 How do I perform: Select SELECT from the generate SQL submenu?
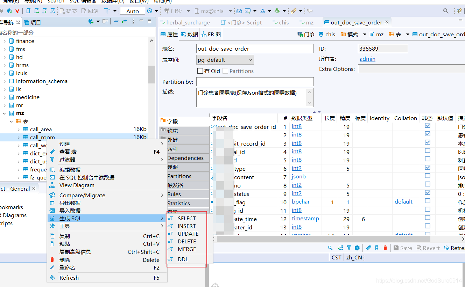pos(186,218)
